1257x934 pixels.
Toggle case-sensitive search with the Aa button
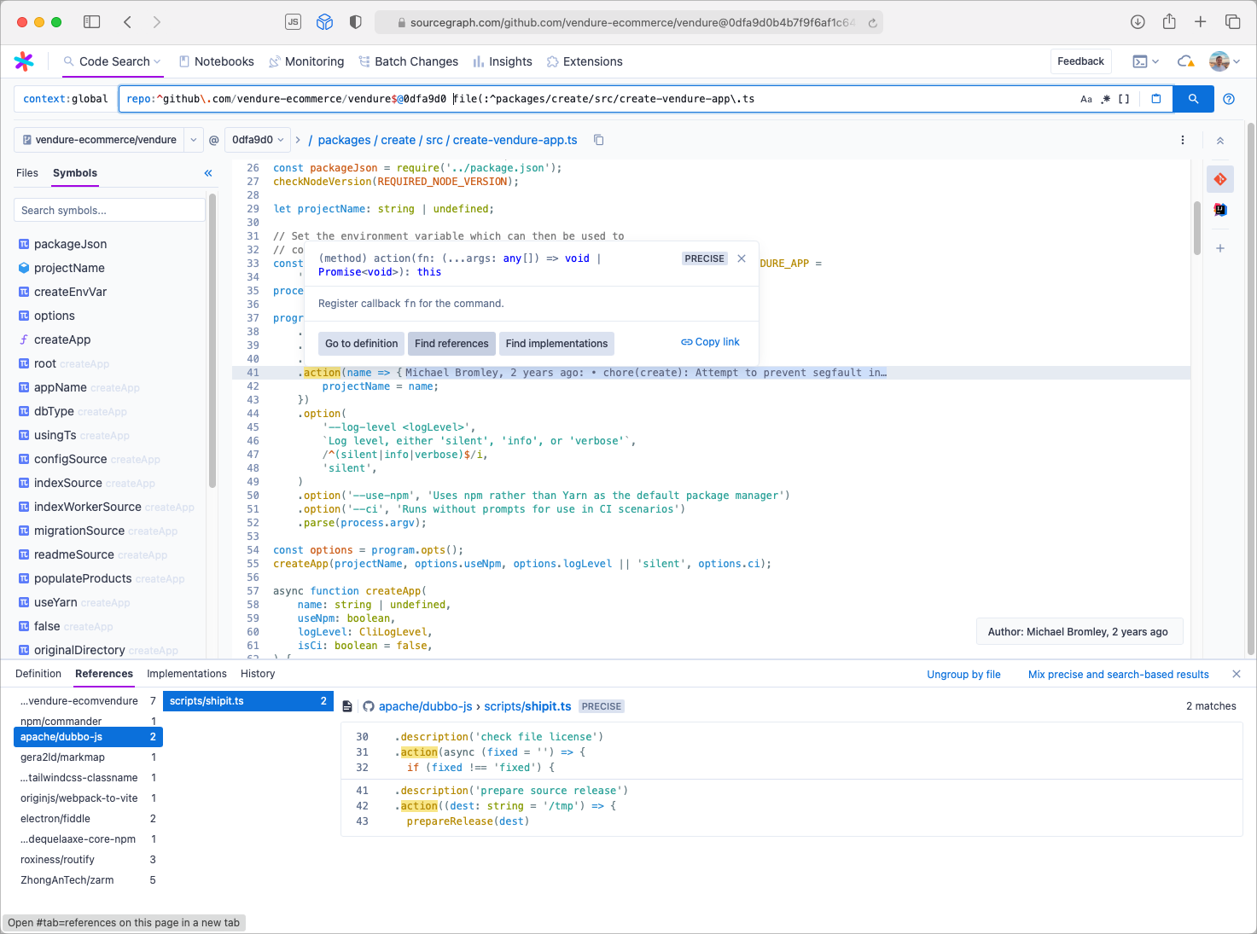tap(1085, 99)
